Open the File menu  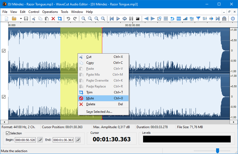5,12
